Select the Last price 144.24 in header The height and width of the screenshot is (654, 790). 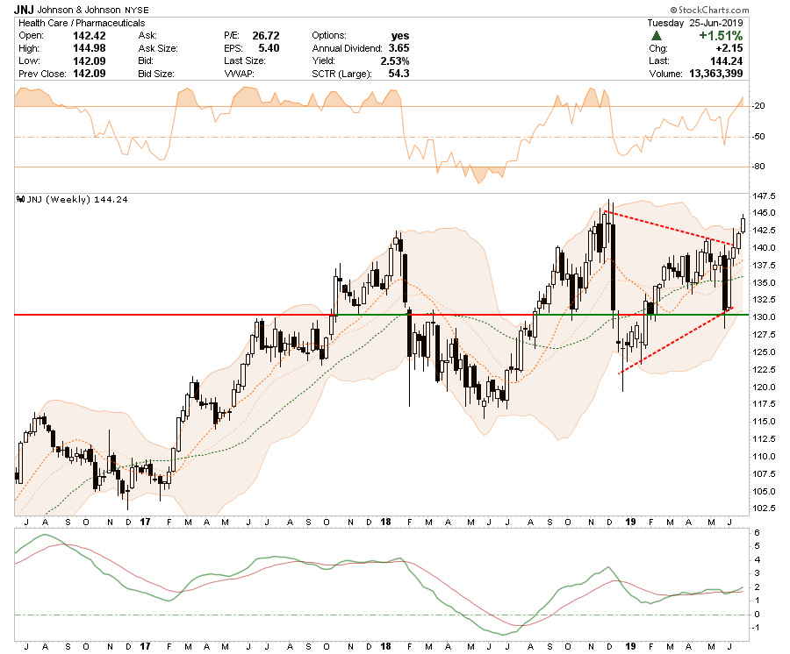click(726, 60)
